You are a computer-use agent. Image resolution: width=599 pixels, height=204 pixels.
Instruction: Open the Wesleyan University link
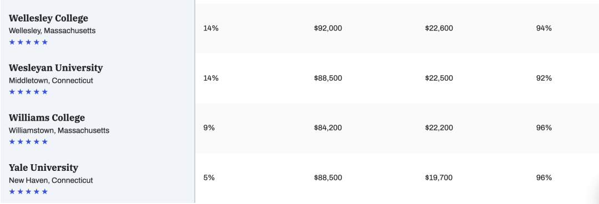[x=56, y=68]
